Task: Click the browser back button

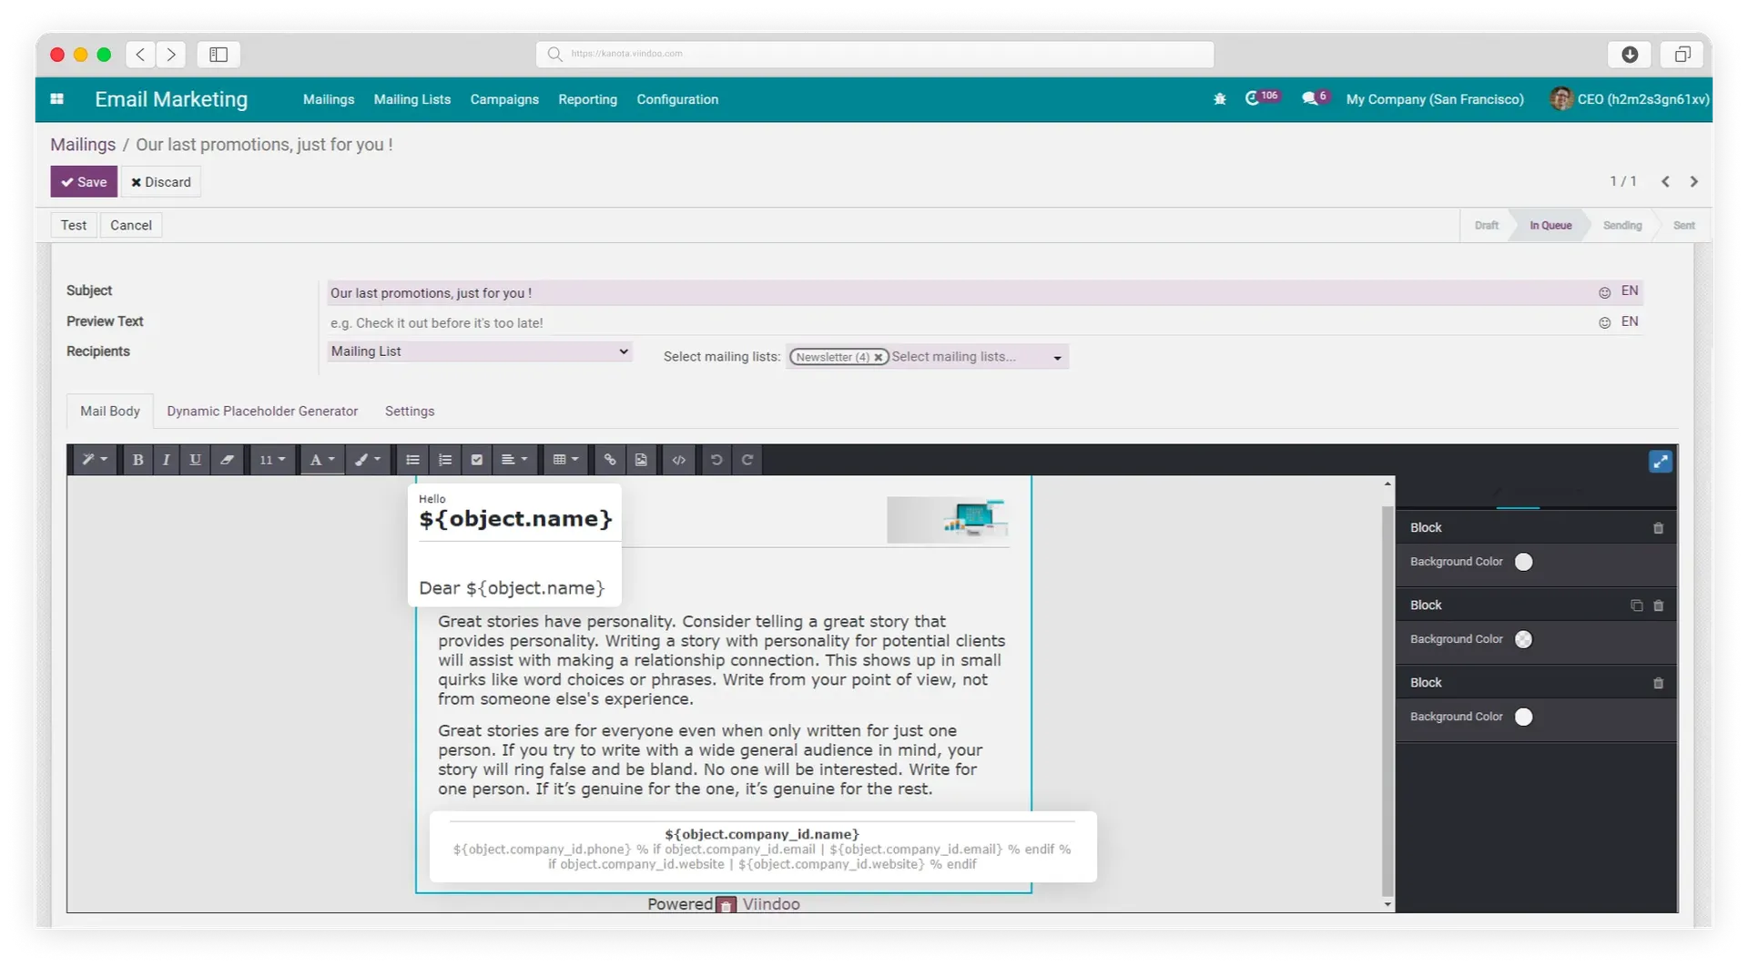Action: (140, 55)
